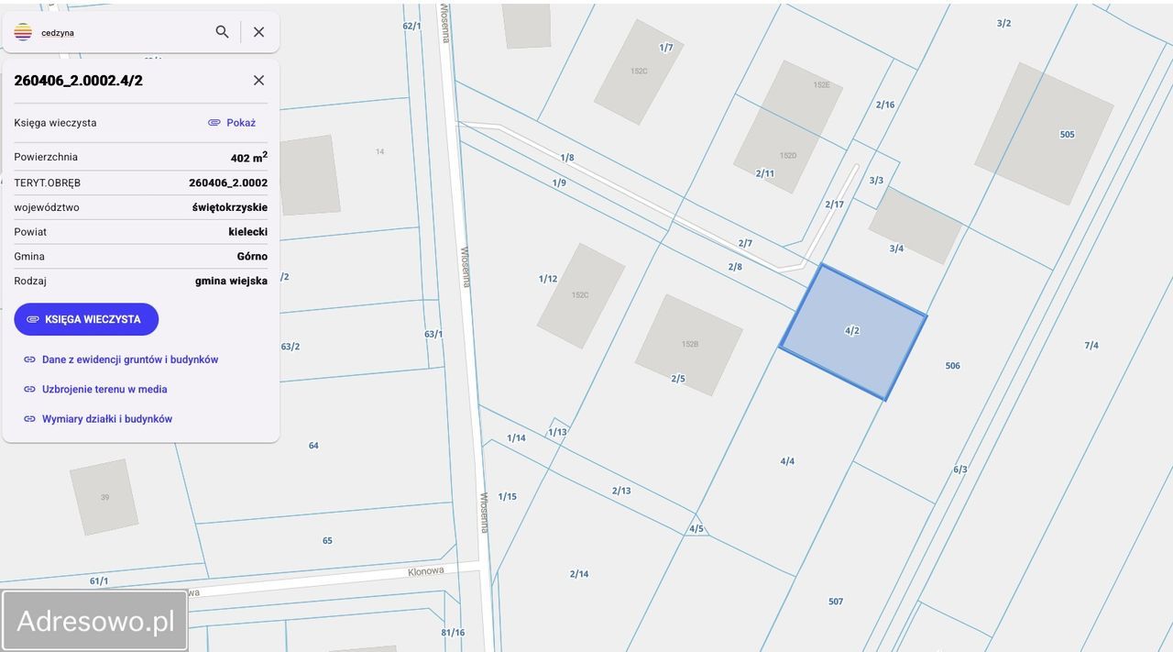Viewport: 1173px width, 652px height.
Task: Select parcel 7/4 on the map
Action: point(1091,346)
